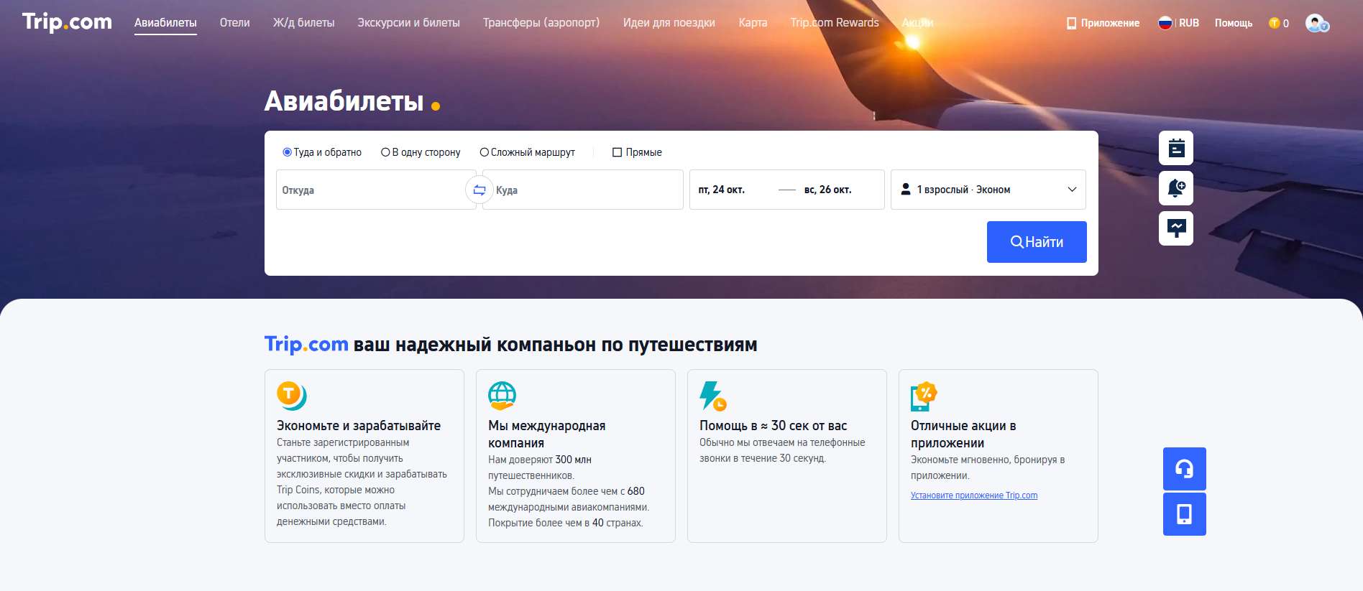Choose the "Сложный маршрут" radio option
Screen dimensions: 1363x591
(484, 152)
